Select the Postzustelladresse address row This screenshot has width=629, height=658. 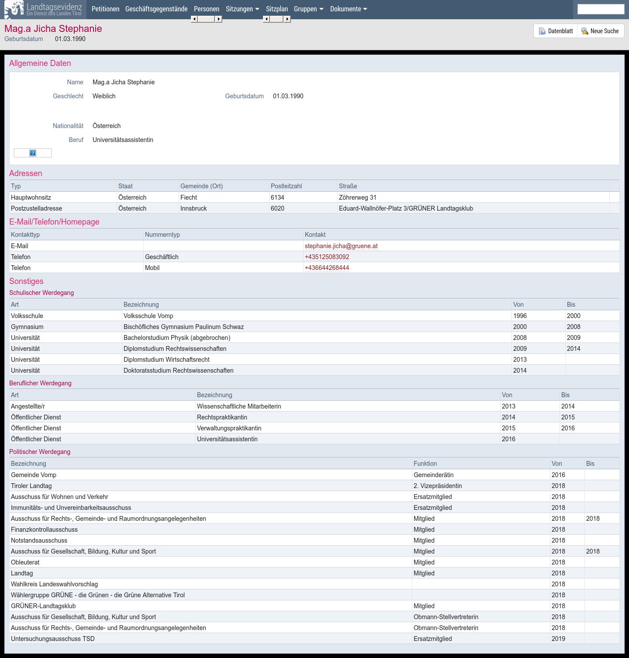pyautogui.click(x=314, y=208)
